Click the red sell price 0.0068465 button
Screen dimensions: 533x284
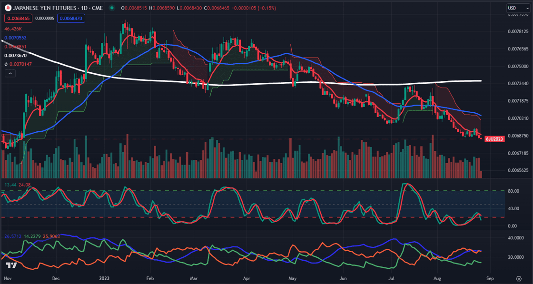point(18,18)
